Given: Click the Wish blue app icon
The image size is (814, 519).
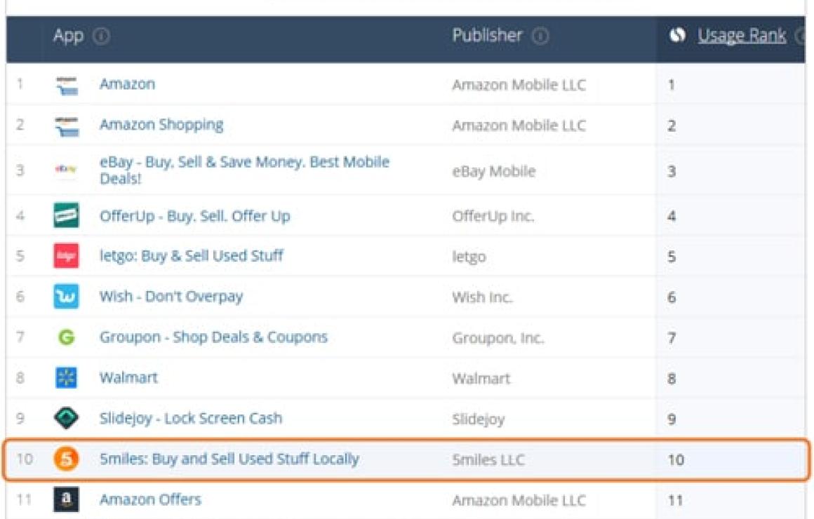Looking at the screenshot, I should pos(67,297).
